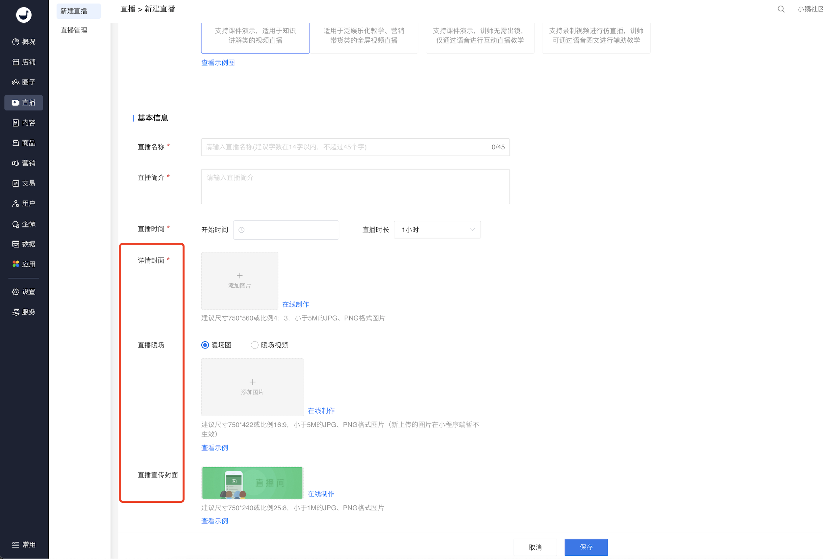Open the 查看示例图 link

[218, 63]
